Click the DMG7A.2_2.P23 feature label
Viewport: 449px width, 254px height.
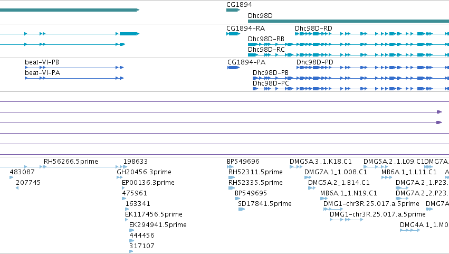pos(422,193)
